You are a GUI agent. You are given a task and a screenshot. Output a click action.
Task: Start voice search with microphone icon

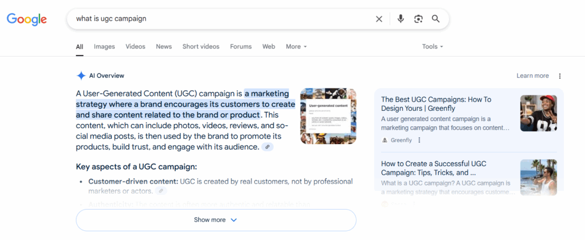[x=400, y=19]
